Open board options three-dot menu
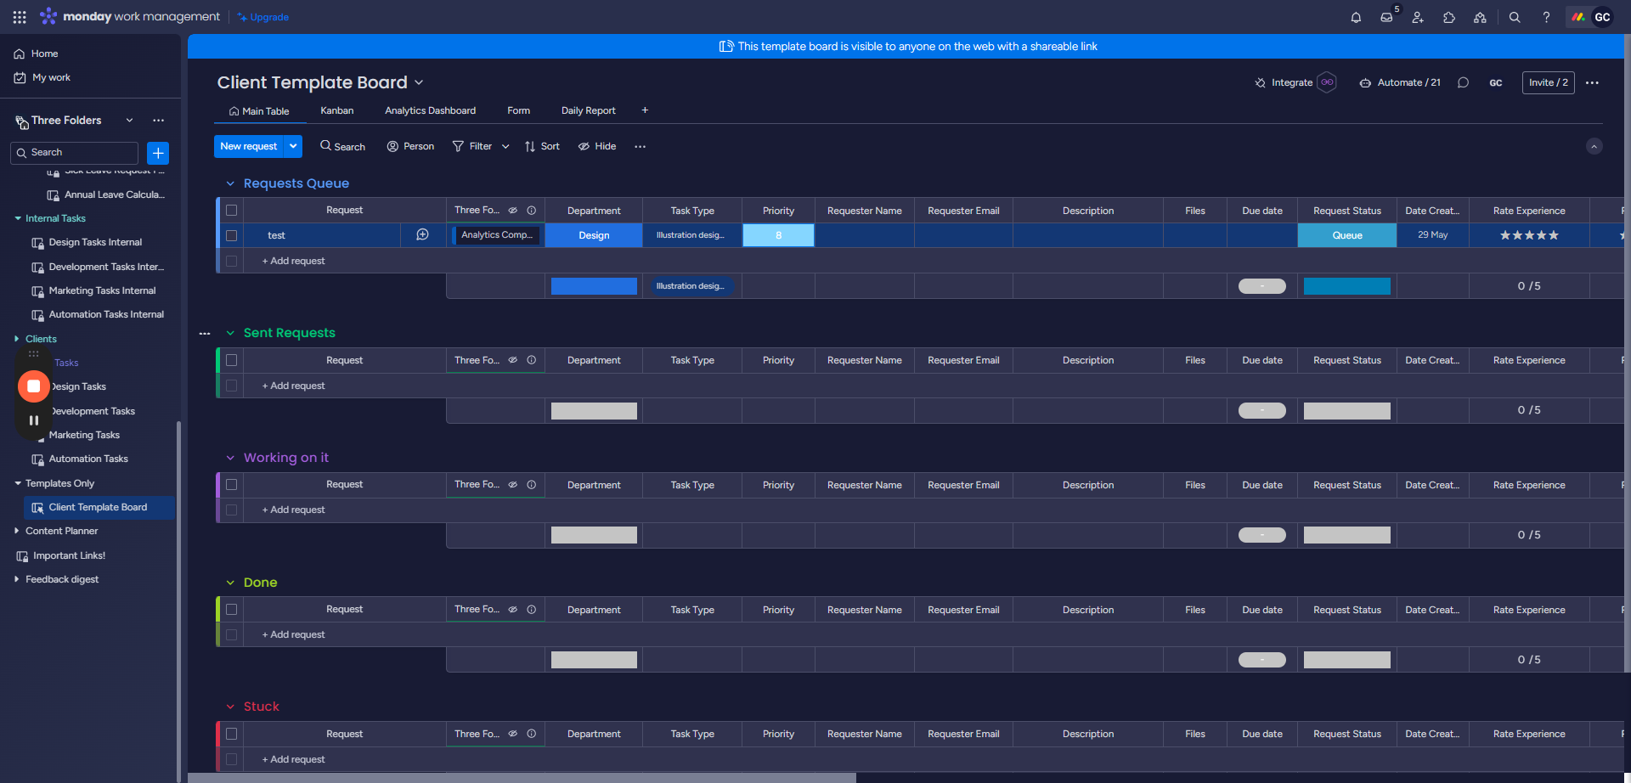The image size is (1631, 783). tap(1592, 82)
